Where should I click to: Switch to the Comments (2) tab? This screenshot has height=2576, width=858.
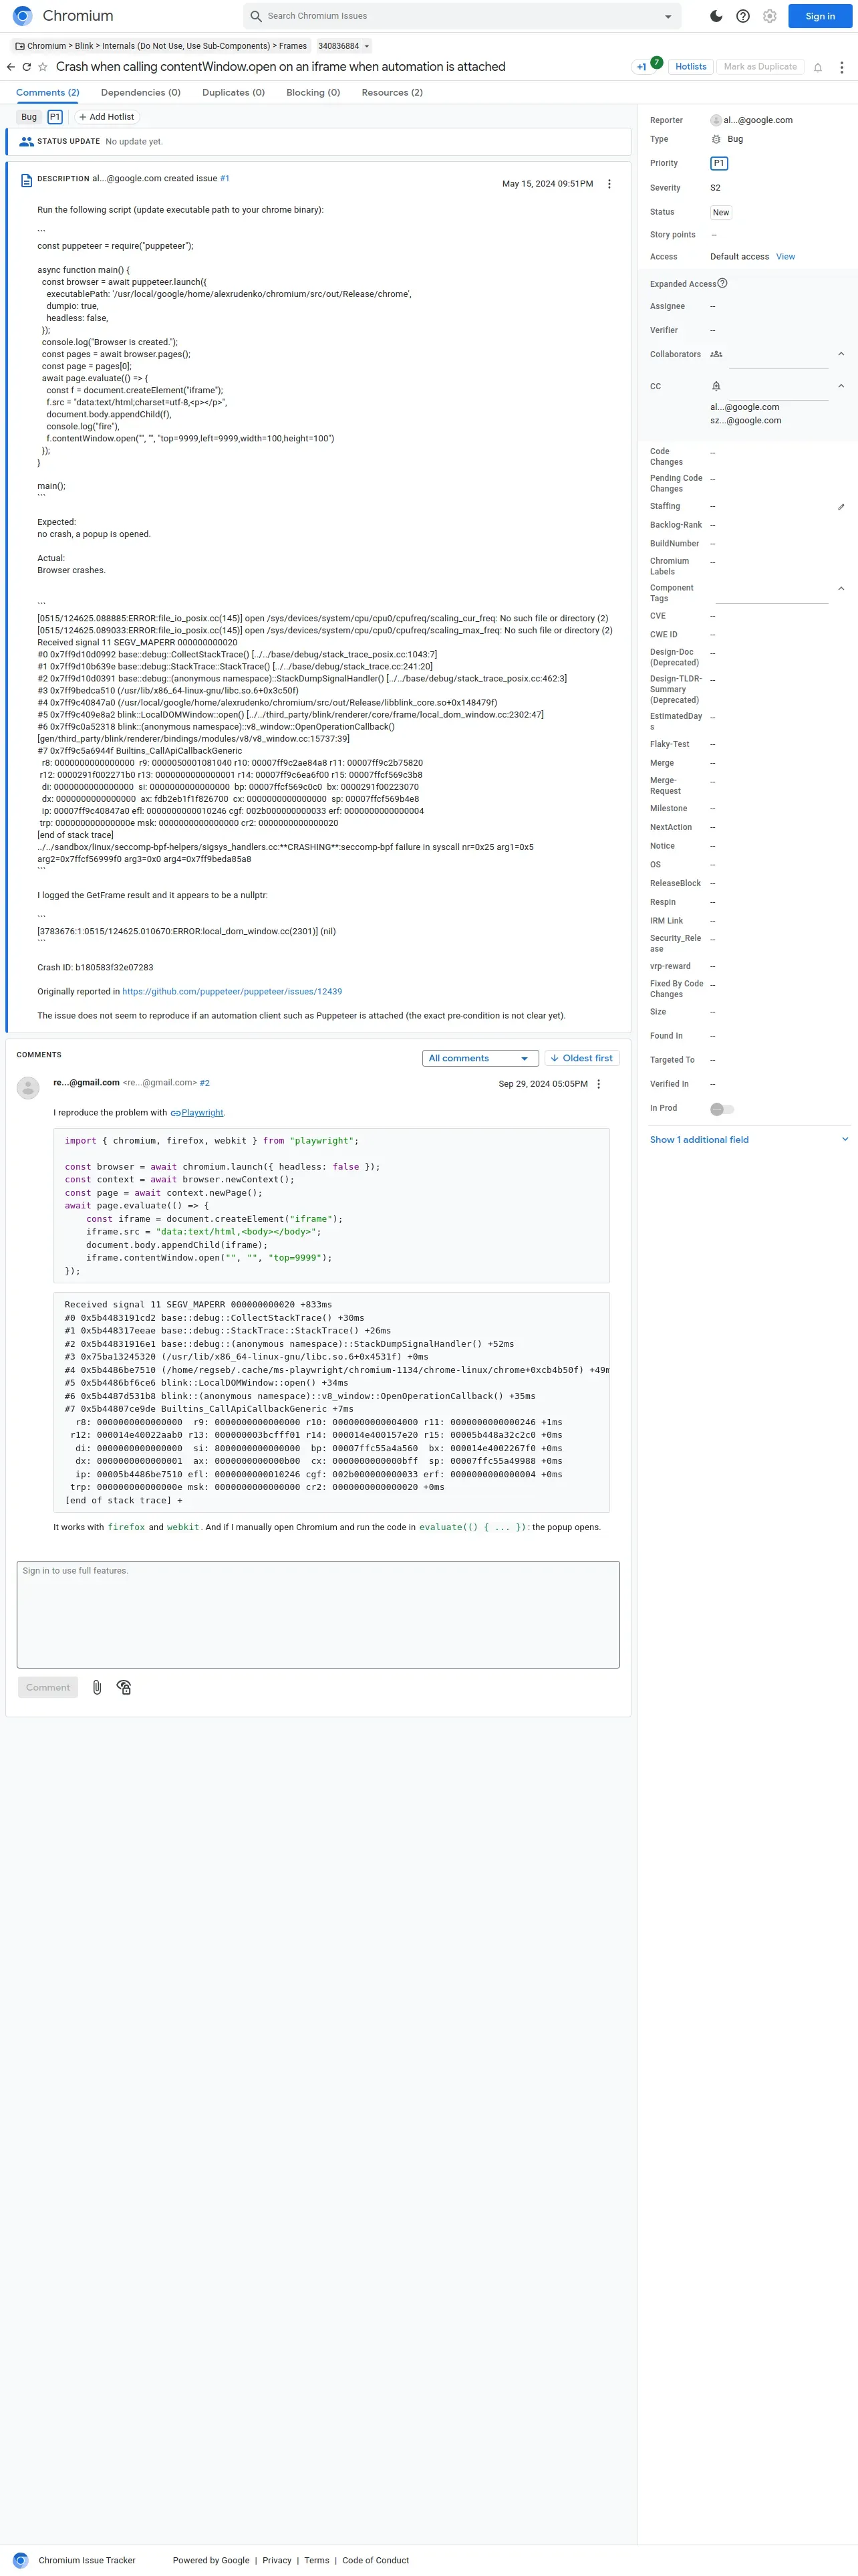coord(47,92)
